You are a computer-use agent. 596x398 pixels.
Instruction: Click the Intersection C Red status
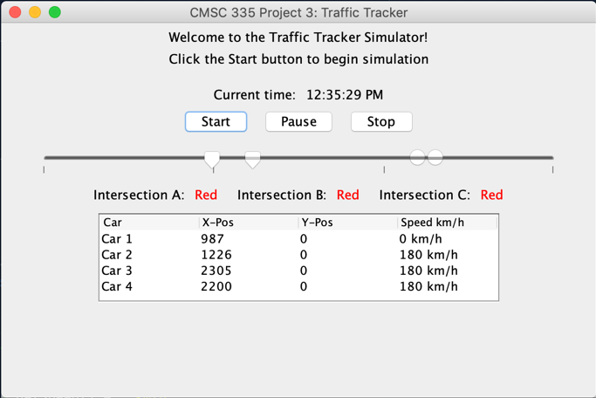(x=492, y=195)
